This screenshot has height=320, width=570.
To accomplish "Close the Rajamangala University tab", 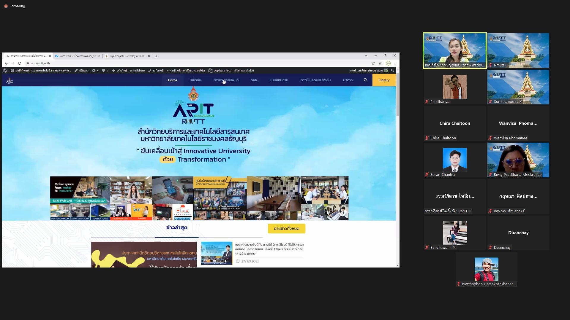I will click(x=149, y=56).
